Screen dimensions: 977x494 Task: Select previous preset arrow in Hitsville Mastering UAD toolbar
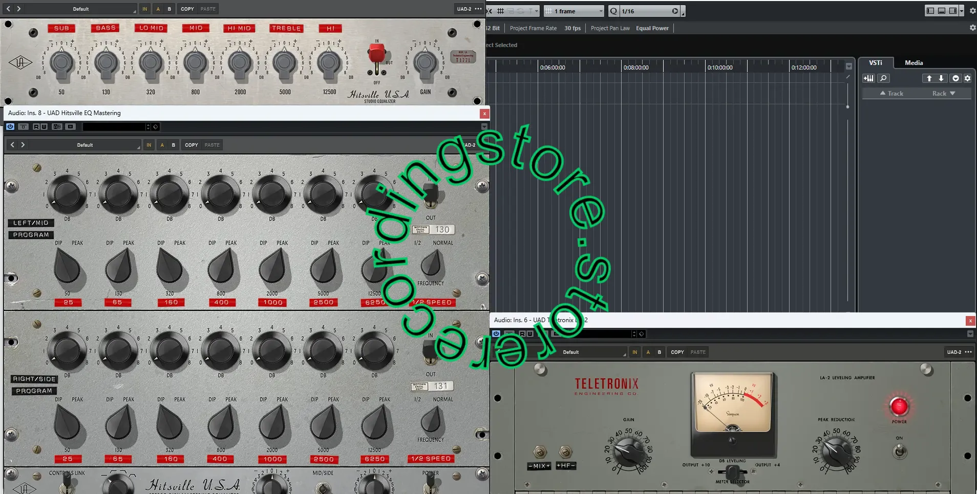click(12, 145)
